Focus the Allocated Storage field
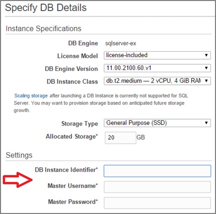 120,138
